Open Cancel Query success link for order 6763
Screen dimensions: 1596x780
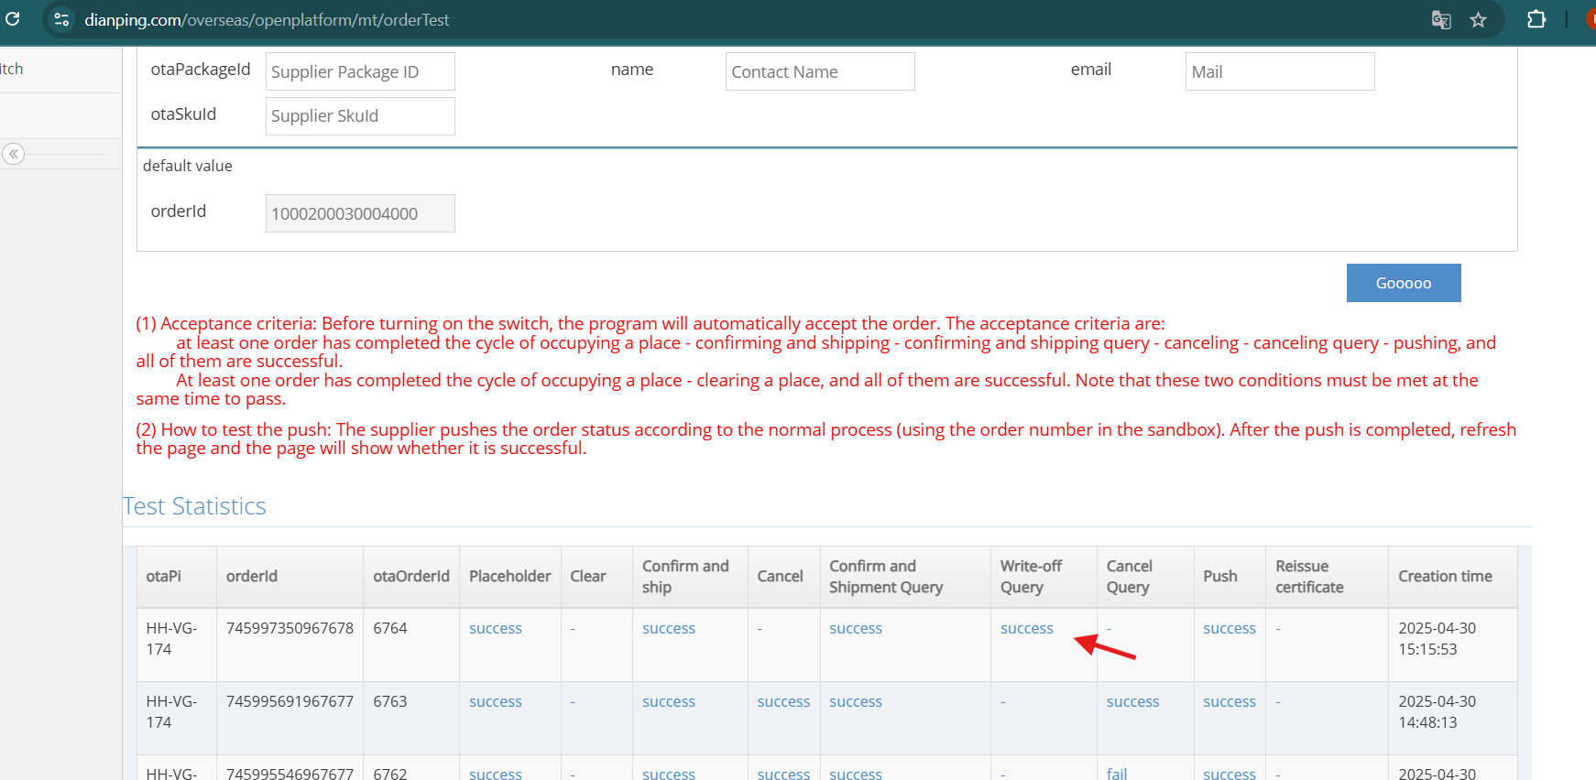(1132, 702)
